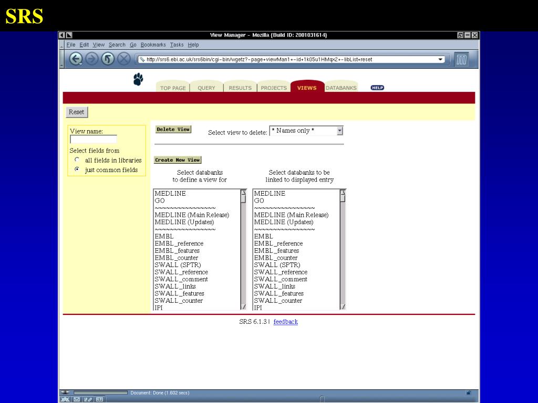The height and width of the screenshot is (403, 538).
Task: Click the SRS paw print logo
Action: [138, 79]
